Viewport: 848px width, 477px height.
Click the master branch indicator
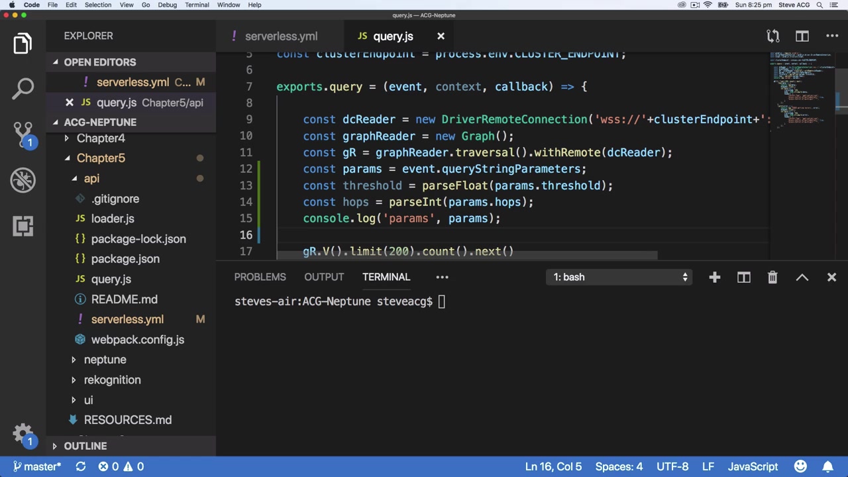[x=38, y=466]
